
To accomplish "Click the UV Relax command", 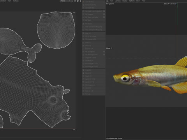I will pos(93,24).
